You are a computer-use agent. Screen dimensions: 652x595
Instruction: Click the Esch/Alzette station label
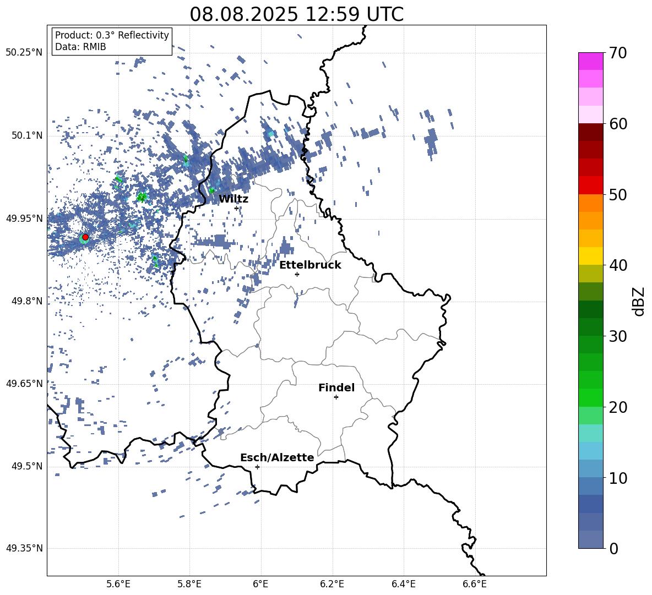277,457
